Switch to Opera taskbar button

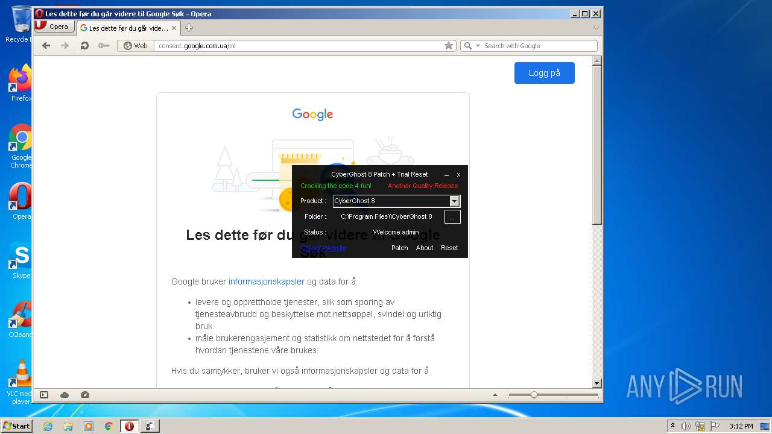point(129,426)
